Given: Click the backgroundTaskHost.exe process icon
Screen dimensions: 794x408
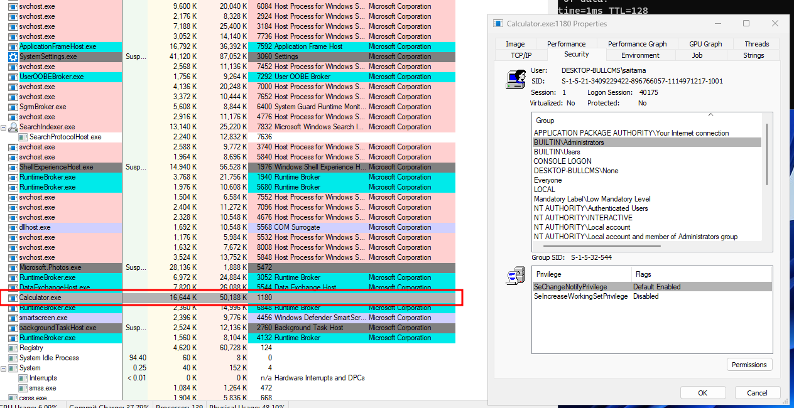Looking at the screenshot, I should 13,328.
